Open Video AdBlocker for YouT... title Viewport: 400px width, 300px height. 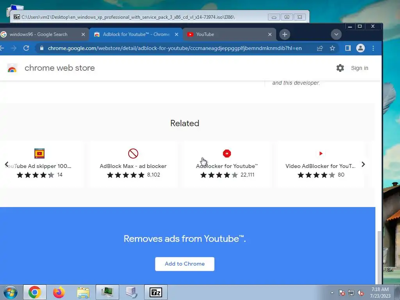pos(320,166)
